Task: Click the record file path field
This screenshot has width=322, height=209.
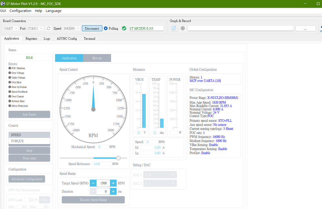Action: (x=241, y=28)
